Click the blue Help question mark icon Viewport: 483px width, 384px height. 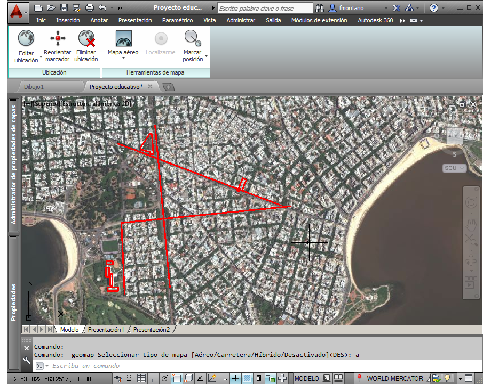[434, 8]
